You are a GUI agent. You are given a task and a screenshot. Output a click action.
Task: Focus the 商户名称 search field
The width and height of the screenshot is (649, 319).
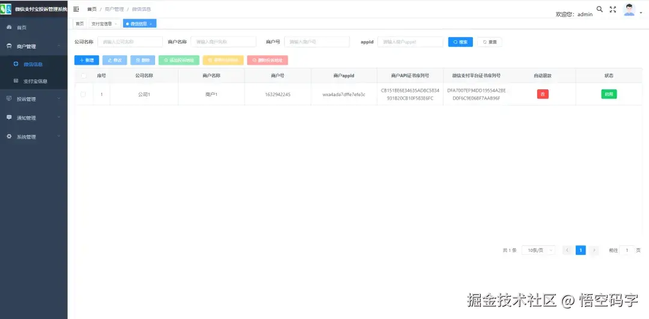pos(224,42)
